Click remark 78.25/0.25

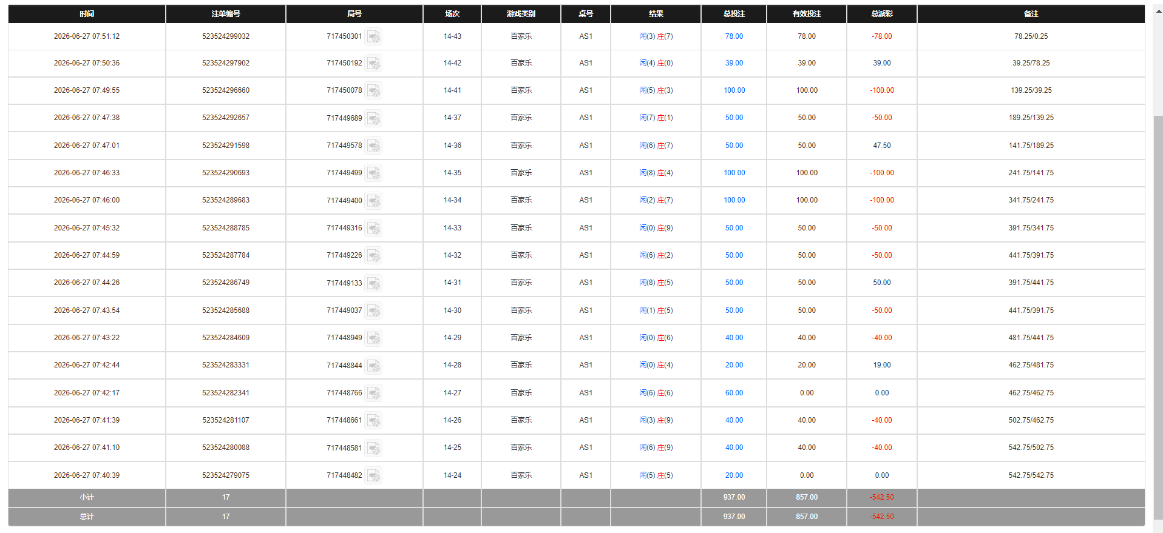(1031, 36)
